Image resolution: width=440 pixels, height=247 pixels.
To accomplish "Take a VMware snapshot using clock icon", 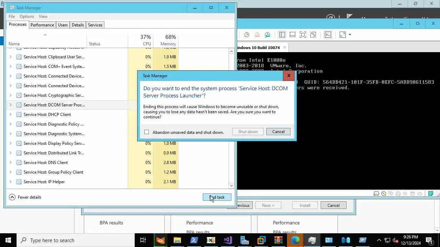I will [246, 35].
